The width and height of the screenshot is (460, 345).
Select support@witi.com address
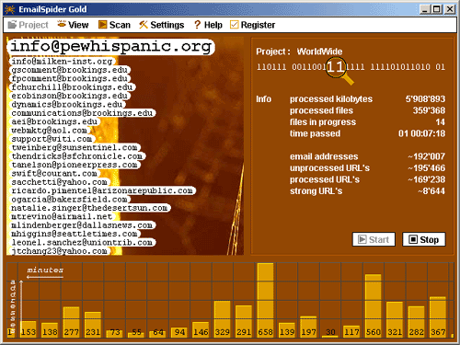52,139
